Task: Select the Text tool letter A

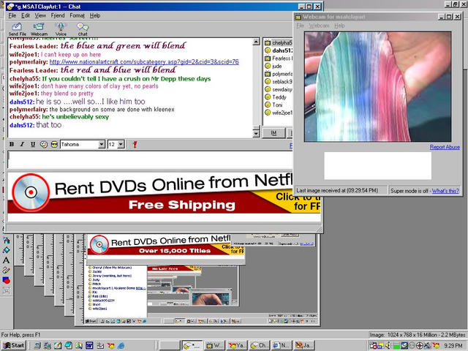Action: [x=7, y=260]
